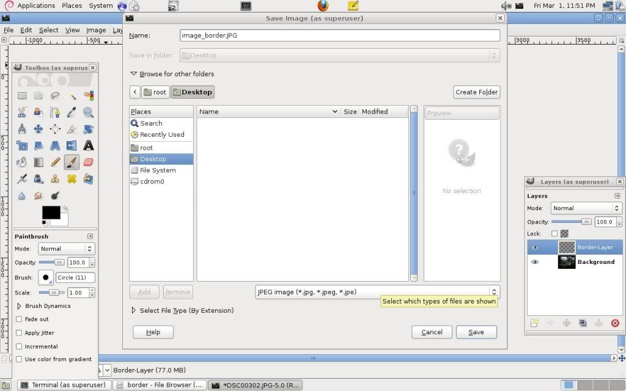Screen dimensions: 626x391
Task: Select the Rotate tool
Action: coord(88,129)
